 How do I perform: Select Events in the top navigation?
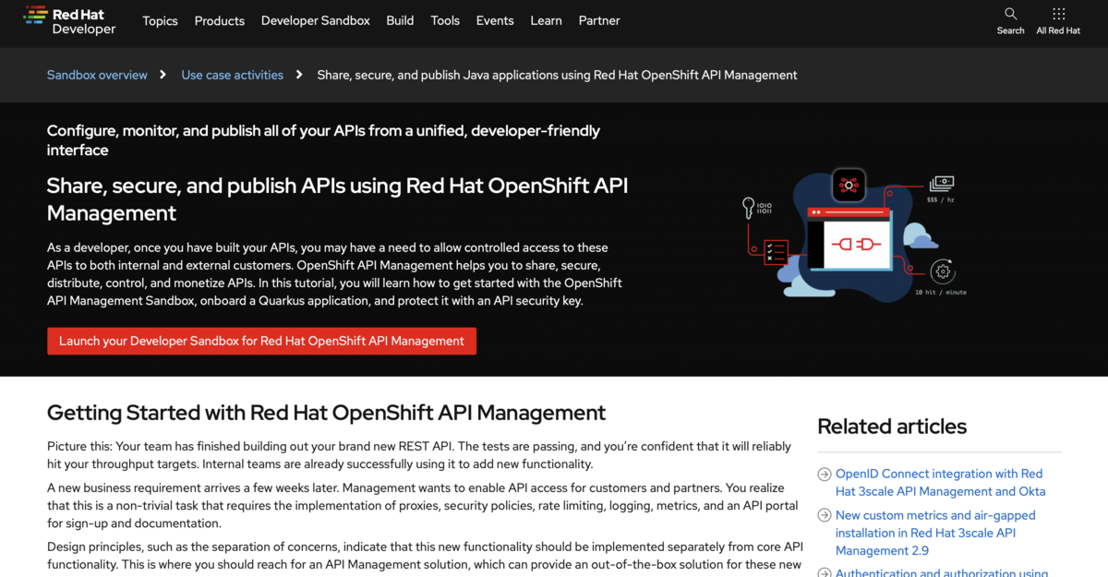tap(495, 20)
